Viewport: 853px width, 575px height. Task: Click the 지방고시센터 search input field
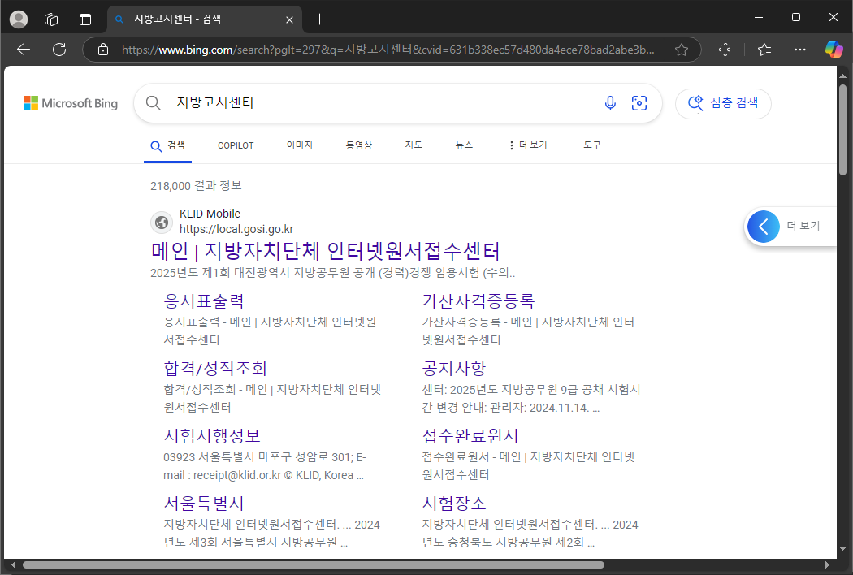[x=381, y=103]
